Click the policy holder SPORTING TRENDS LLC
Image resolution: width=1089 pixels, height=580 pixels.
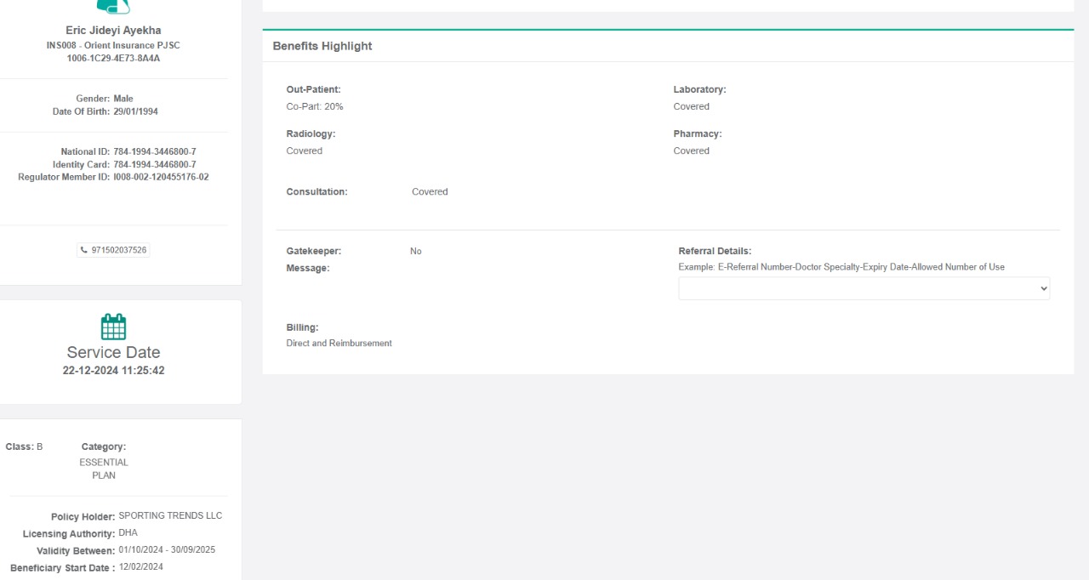coord(170,515)
